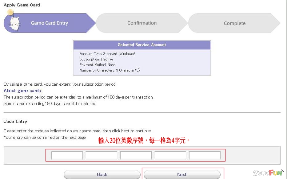The height and width of the screenshot is (179, 287).
Task: Click the third code entry box
Action: 136,155
